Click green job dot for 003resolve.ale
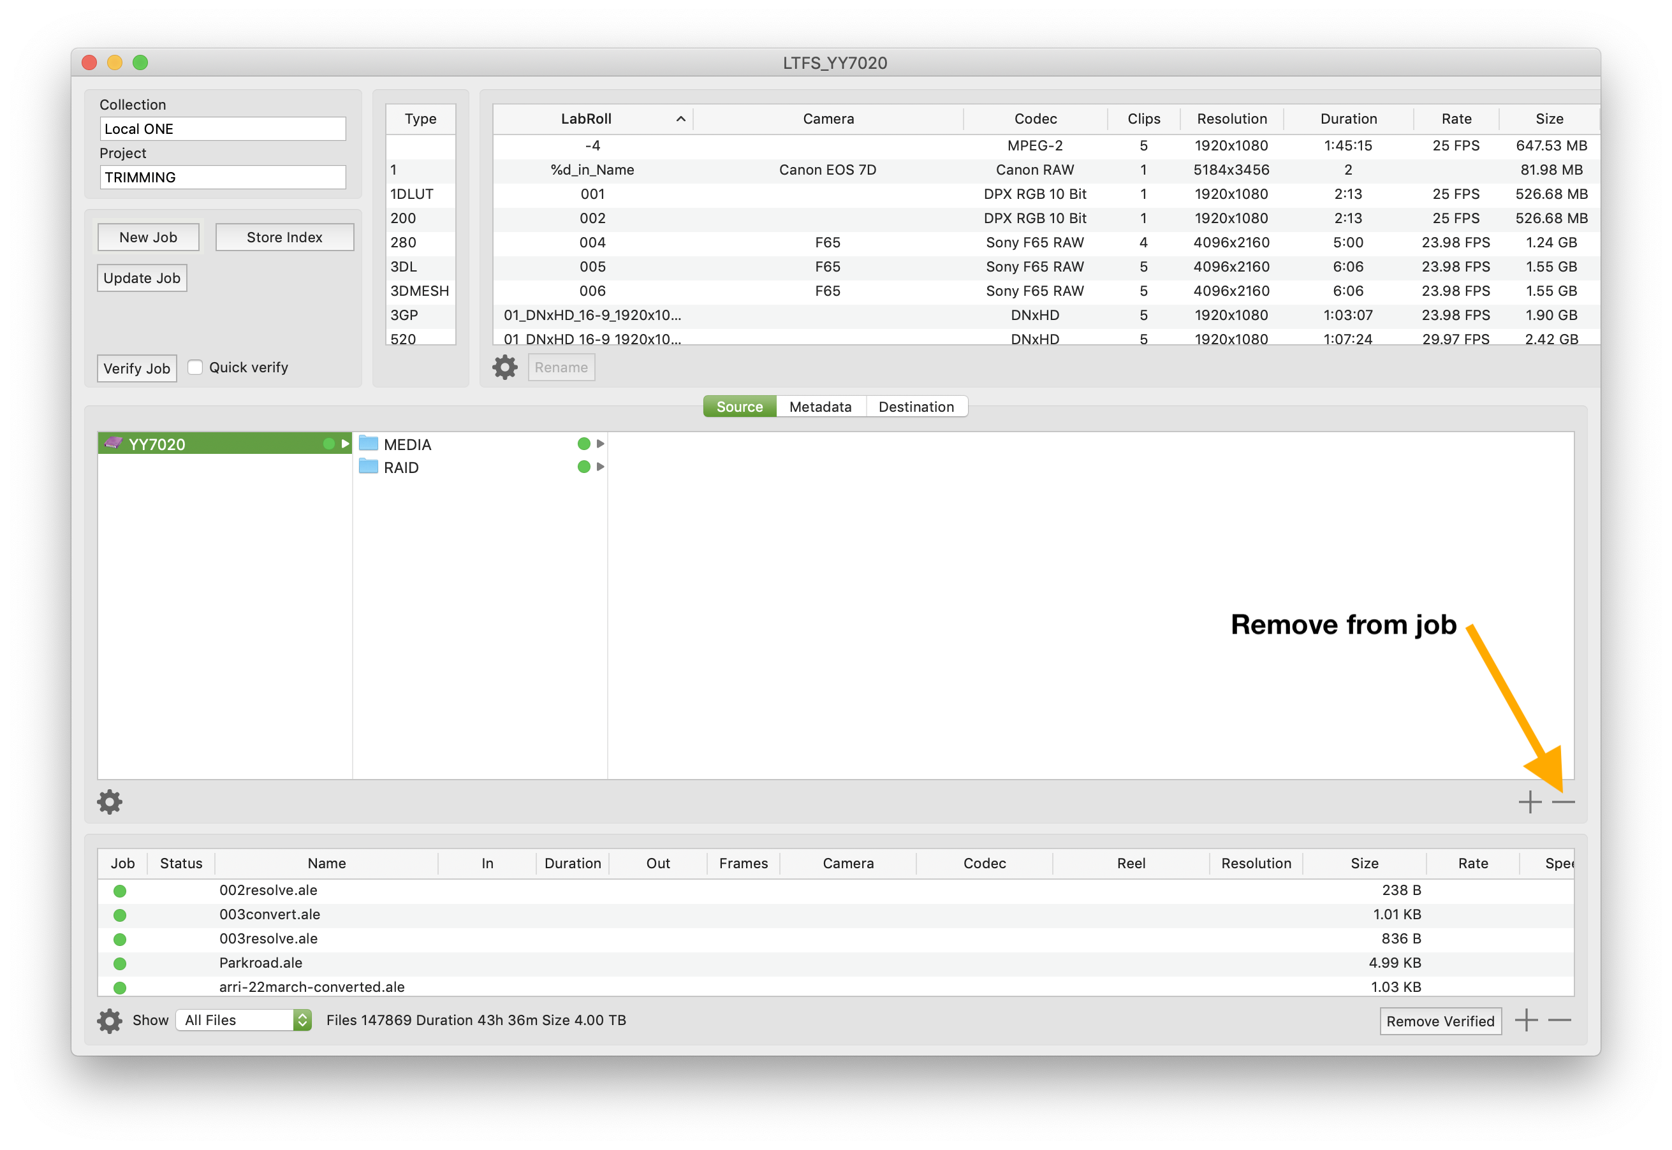 120,940
